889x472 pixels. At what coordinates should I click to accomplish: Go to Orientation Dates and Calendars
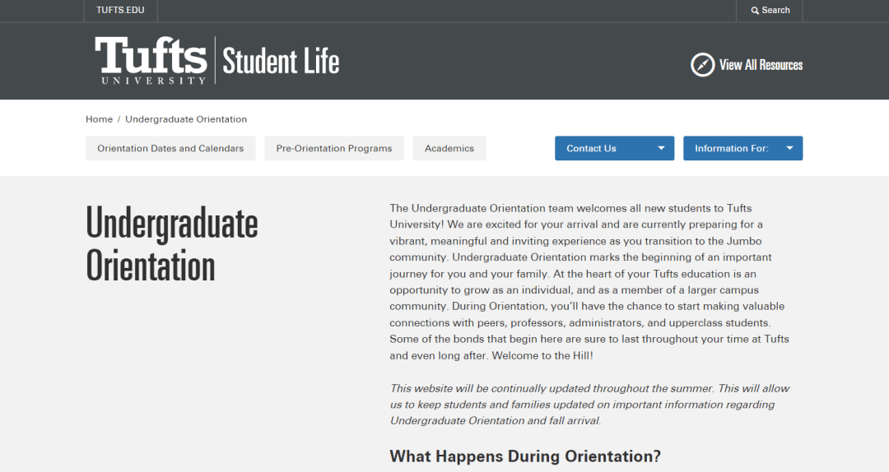point(170,148)
